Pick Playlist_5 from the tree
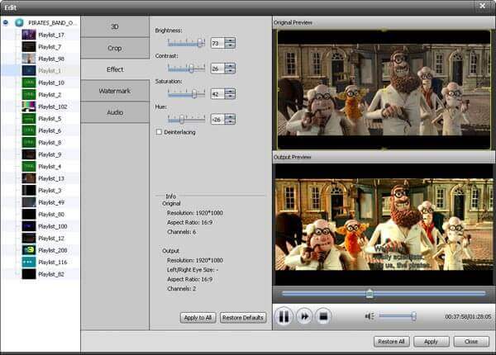The height and width of the screenshot is (355, 496). point(50,118)
